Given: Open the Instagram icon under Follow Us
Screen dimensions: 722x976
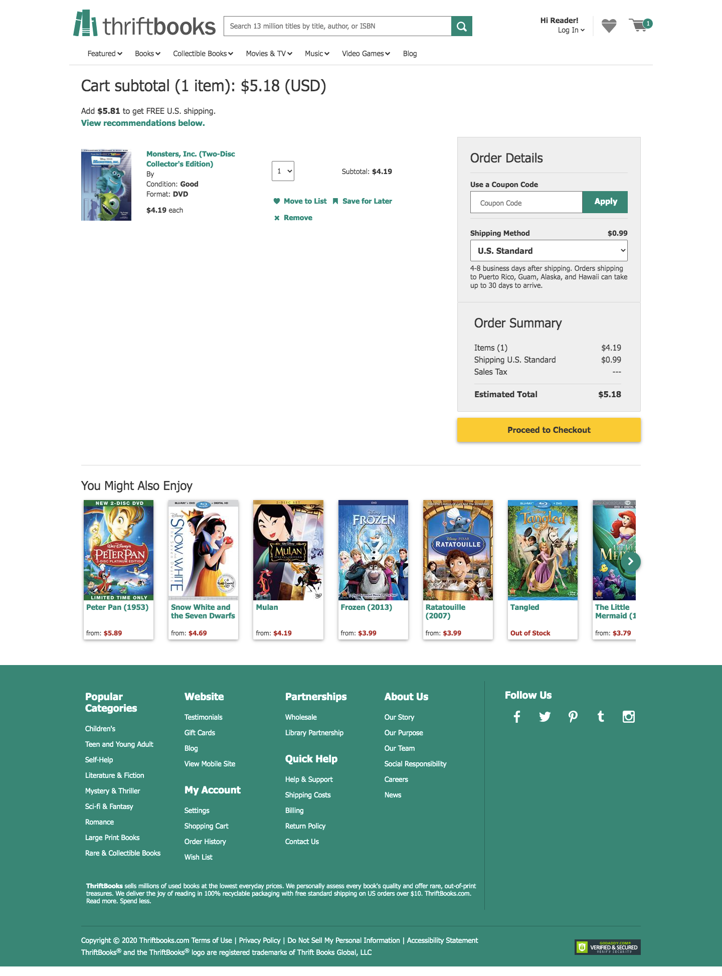Looking at the screenshot, I should click(629, 717).
